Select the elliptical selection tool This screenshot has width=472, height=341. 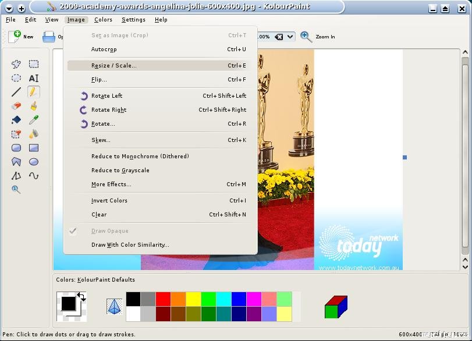pos(16,78)
